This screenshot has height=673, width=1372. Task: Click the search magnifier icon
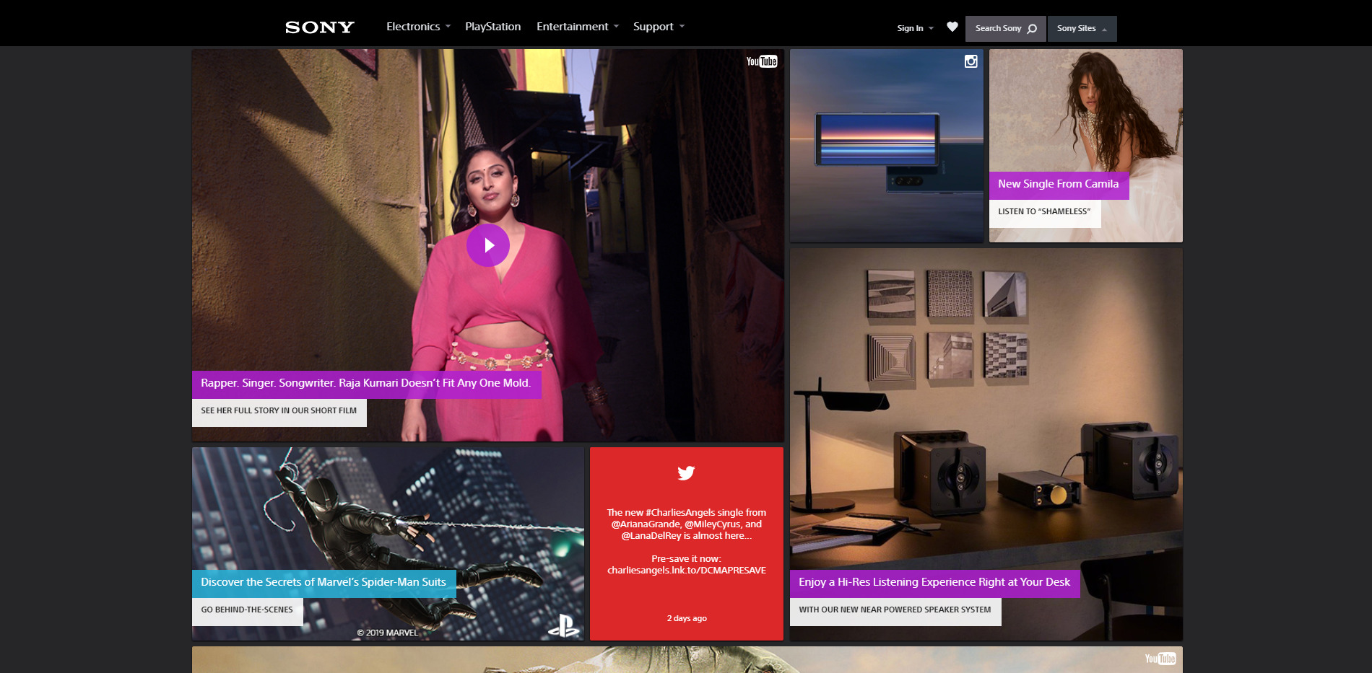point(1032,29)
